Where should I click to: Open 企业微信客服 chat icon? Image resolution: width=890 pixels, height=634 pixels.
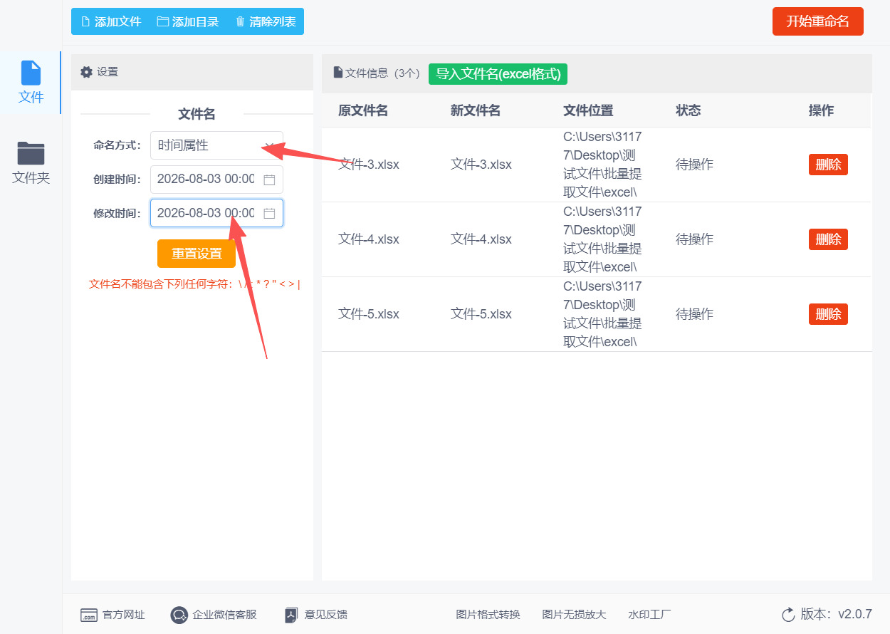(179, 615)
